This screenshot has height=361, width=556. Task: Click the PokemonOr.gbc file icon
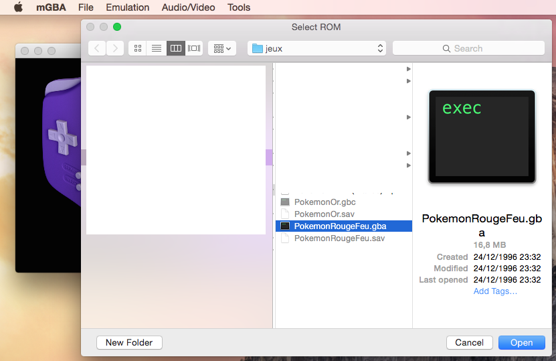[x=285, y=202]
